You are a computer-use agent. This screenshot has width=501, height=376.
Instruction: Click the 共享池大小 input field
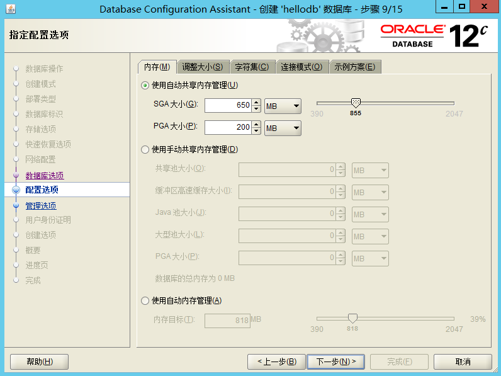[287, 170]
